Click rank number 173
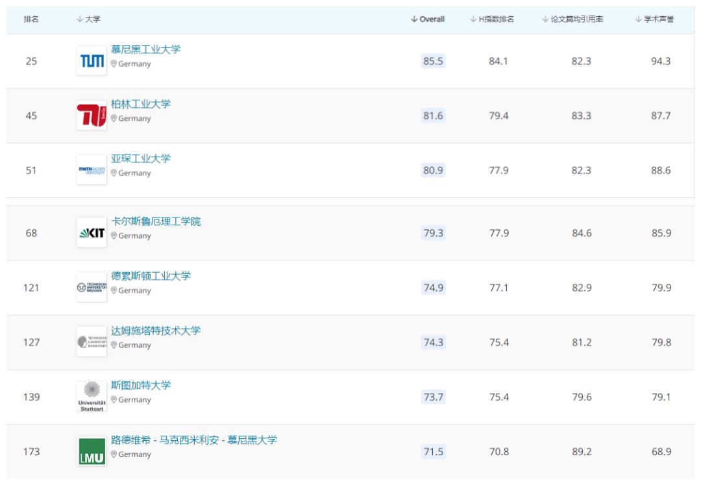The image size is (701, 485). click(x=31, y=451)
